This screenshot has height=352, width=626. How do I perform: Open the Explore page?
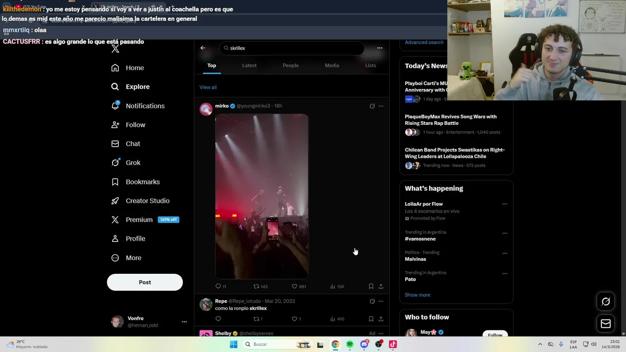pyautogui.click(x=131, y=87)
